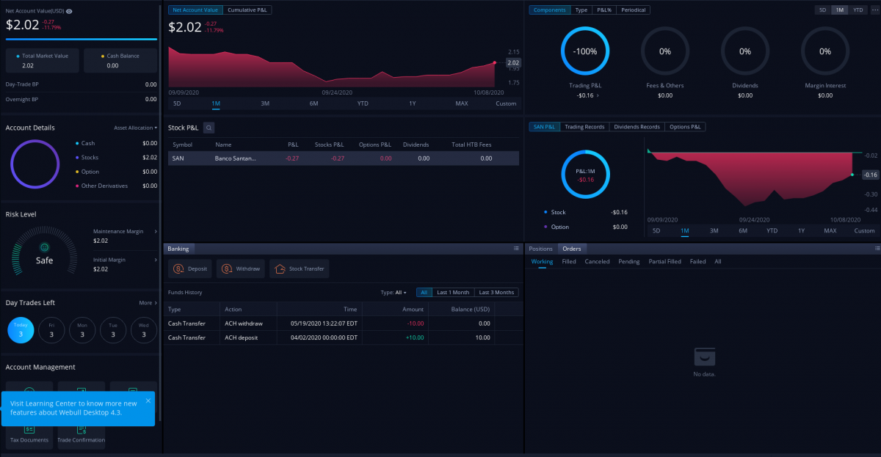Image resolution: width=881 pixels, height=457 pixels.
Task: Select the Withdraw icon in Banking
Action: (x=240, y=268)
